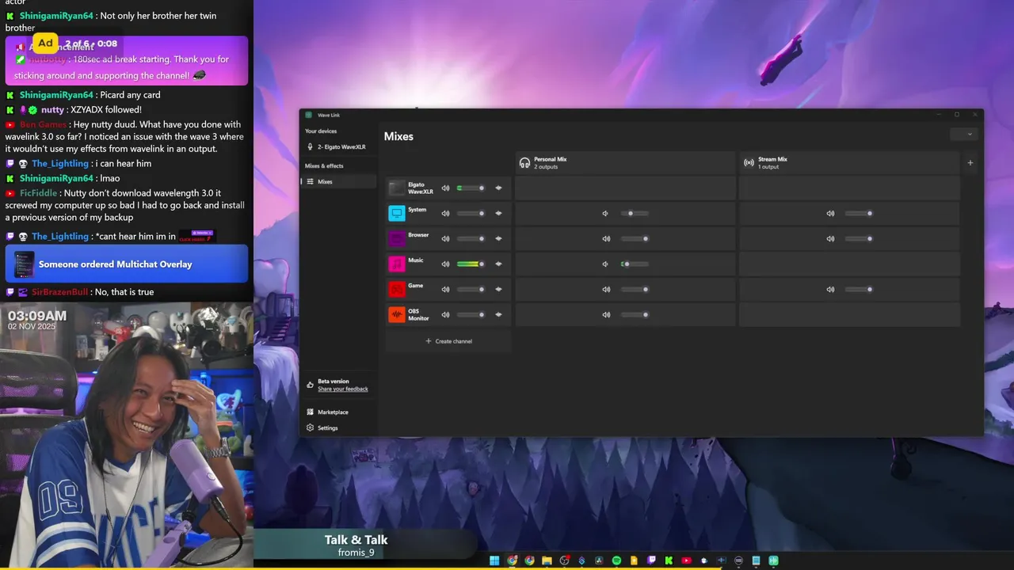
Task: Click the plus icon to add a mix
Action: [x=970, y=163]
